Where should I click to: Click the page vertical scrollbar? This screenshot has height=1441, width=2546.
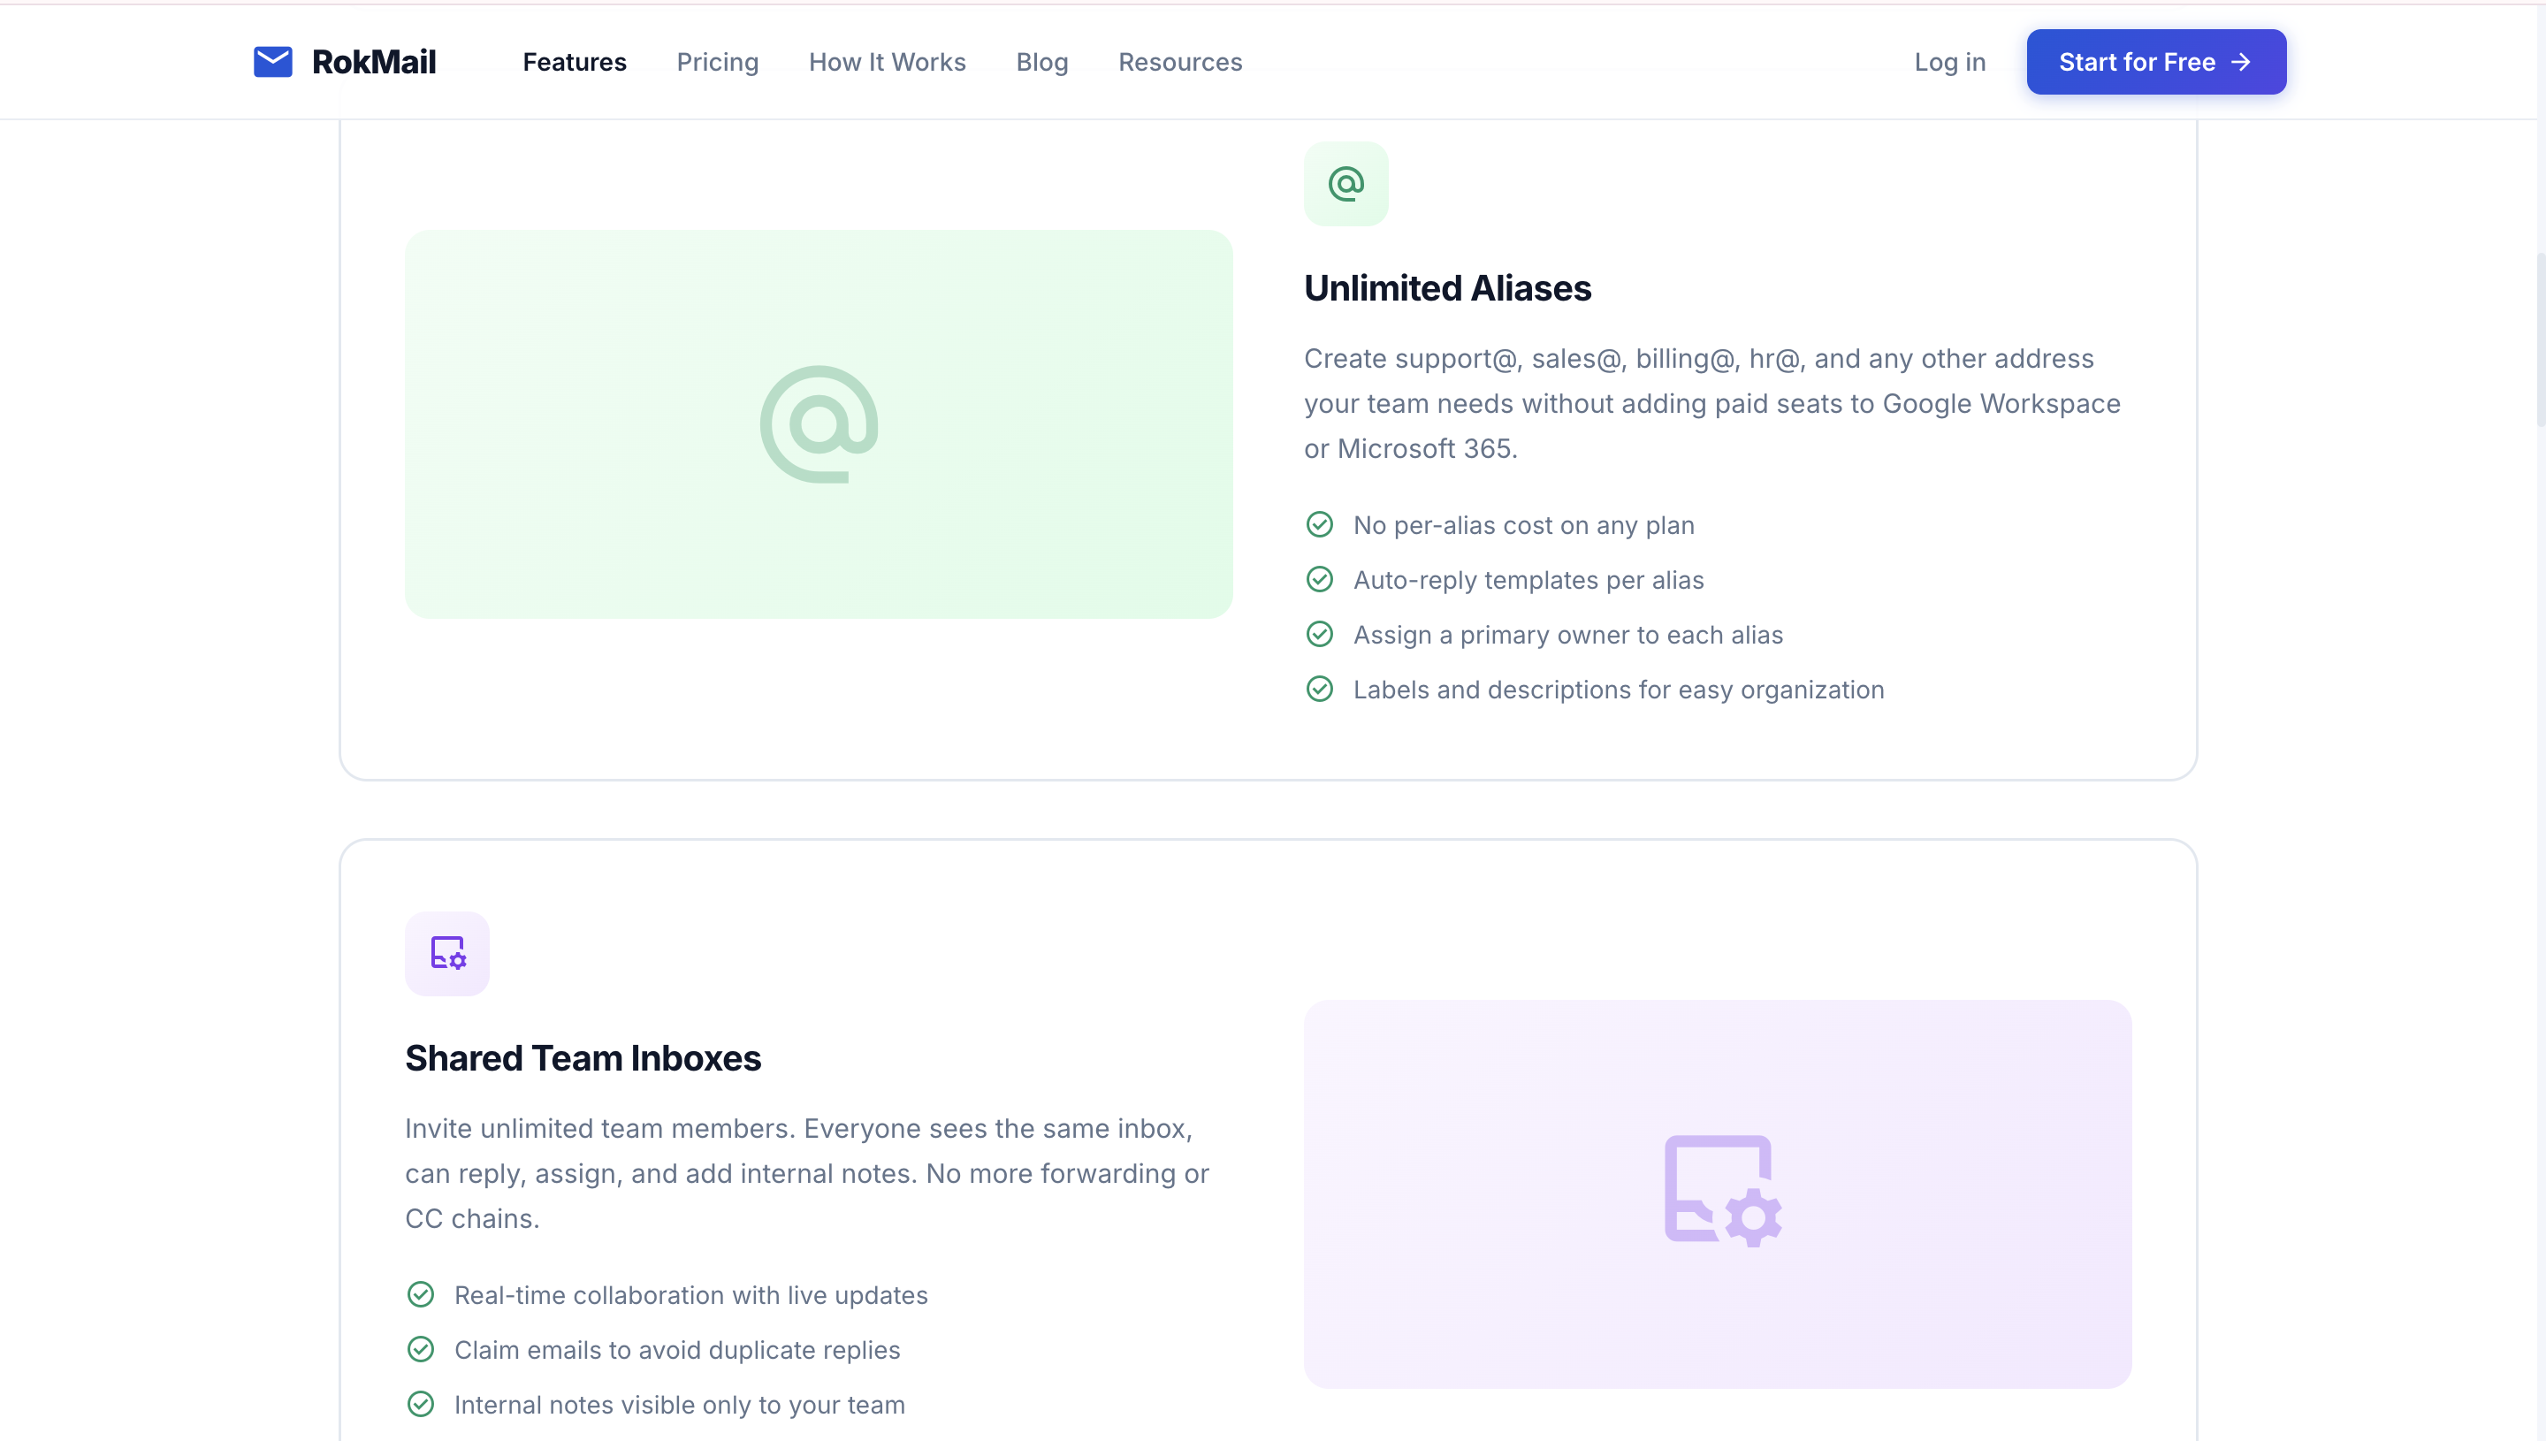pos(2540,340)
